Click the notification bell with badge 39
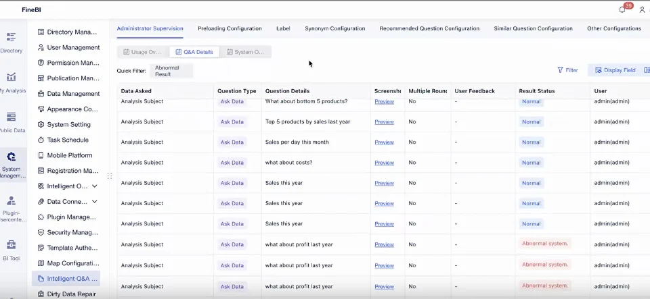This screenshot has width=650, height=299. tap(622, 9)
